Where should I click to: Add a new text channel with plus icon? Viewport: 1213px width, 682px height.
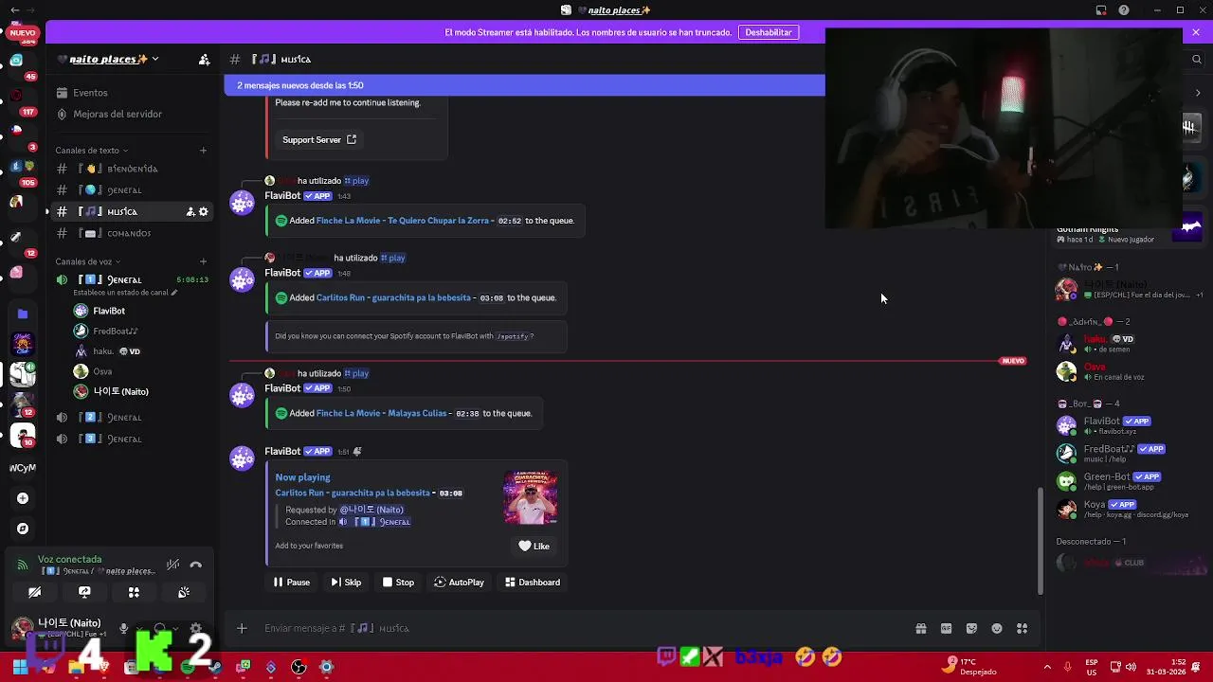pyautogui.click(x=203, y=150)
